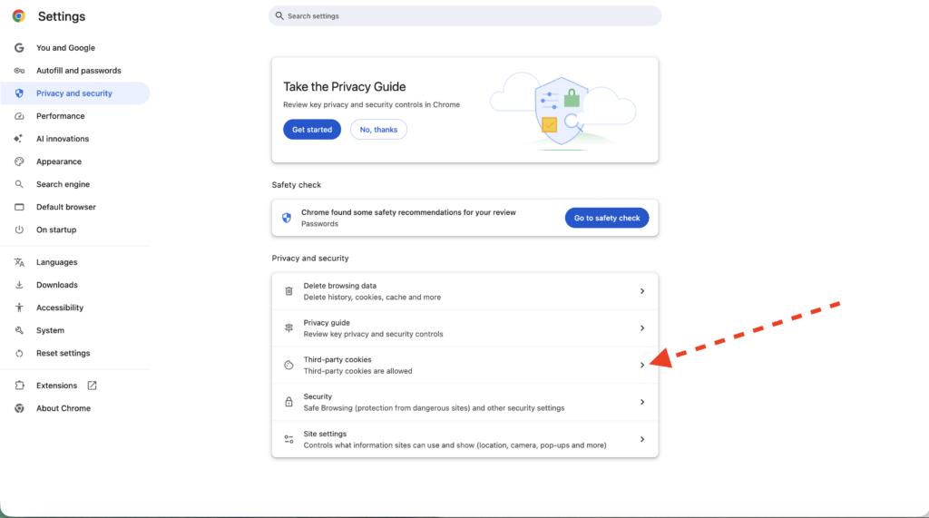This screenshot has width=929, height=518.
Task: Click the sparkle icon for AI innovations
Action: point(18,139)
